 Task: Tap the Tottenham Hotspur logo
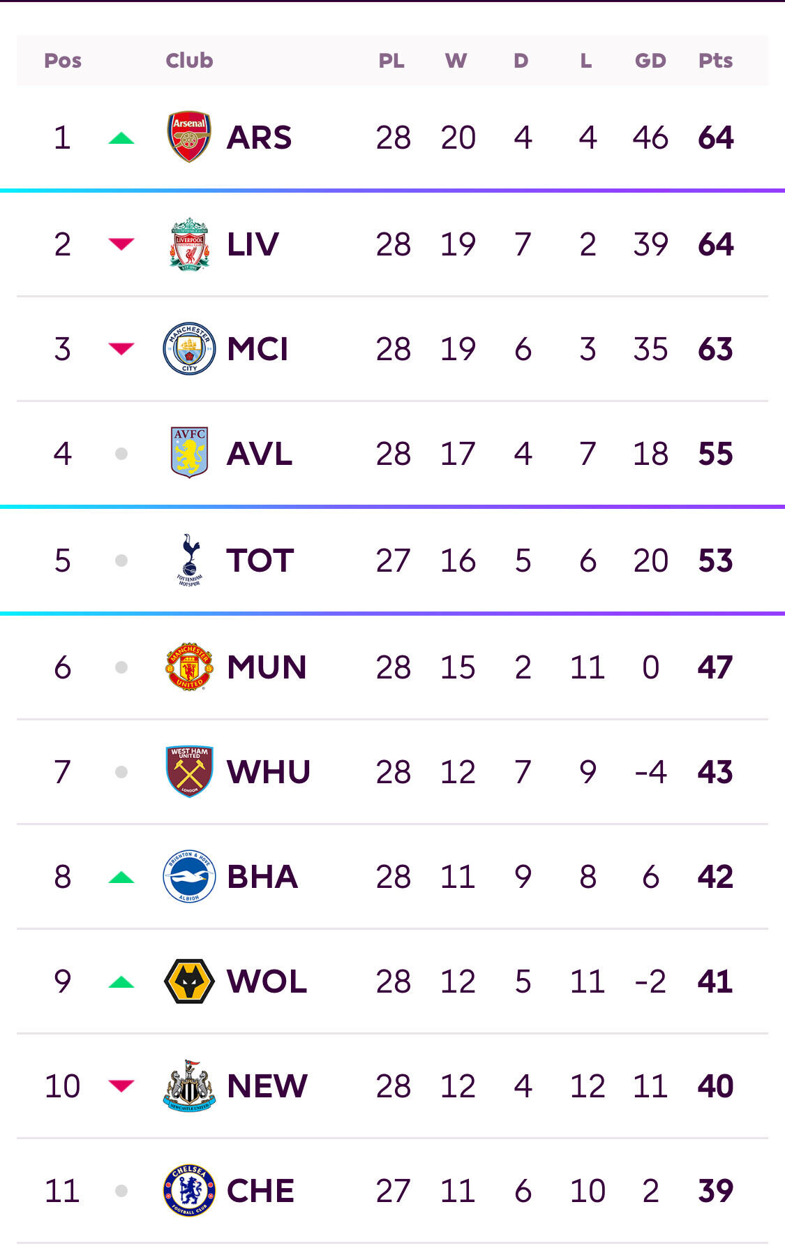[189, 560]
